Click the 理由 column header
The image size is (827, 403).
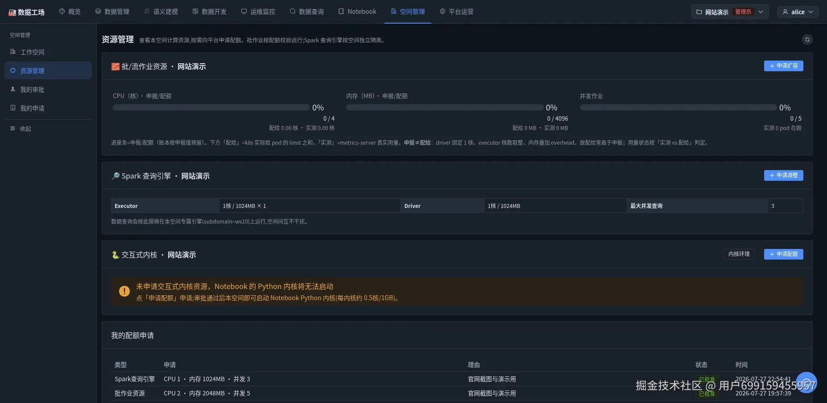pyautogui.click(x=474, y=365)
